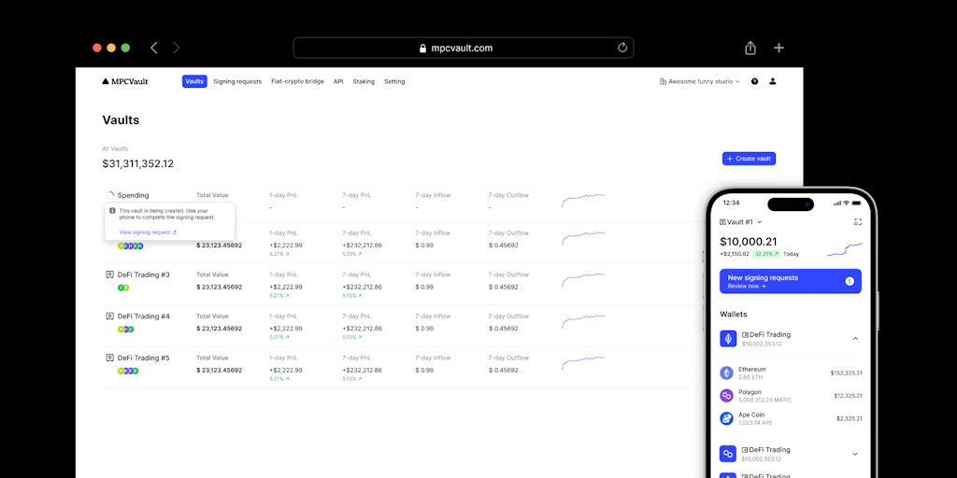
Task: Switch to the Signing requests tab
Action: coord(237,81)
